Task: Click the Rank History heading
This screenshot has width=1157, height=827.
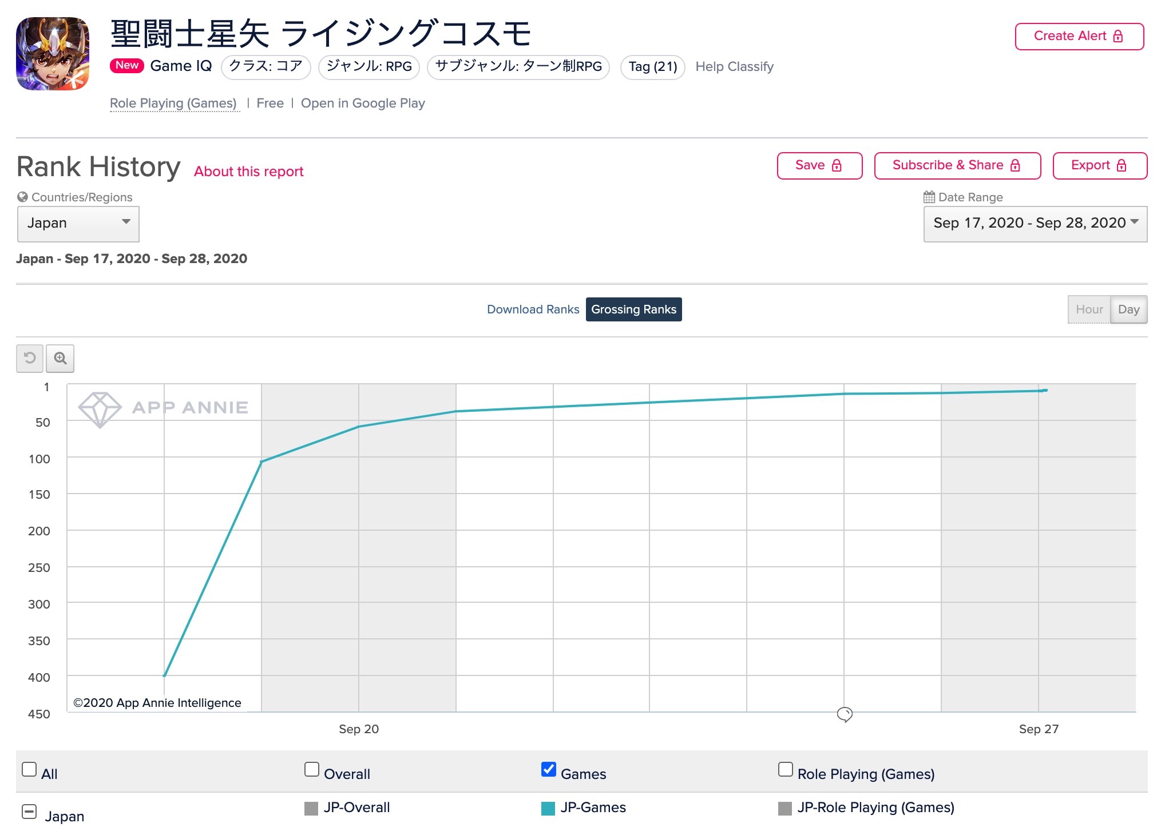Action: tap(98, 167)
